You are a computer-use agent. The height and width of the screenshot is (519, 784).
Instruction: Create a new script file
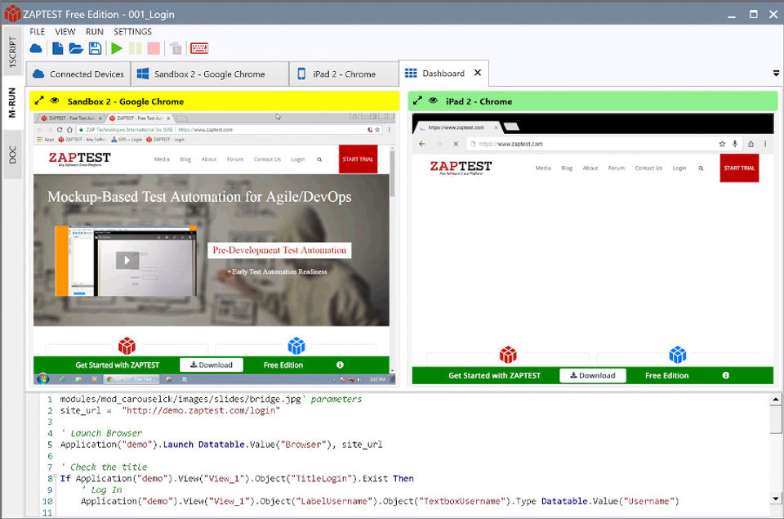pos(57,48)
